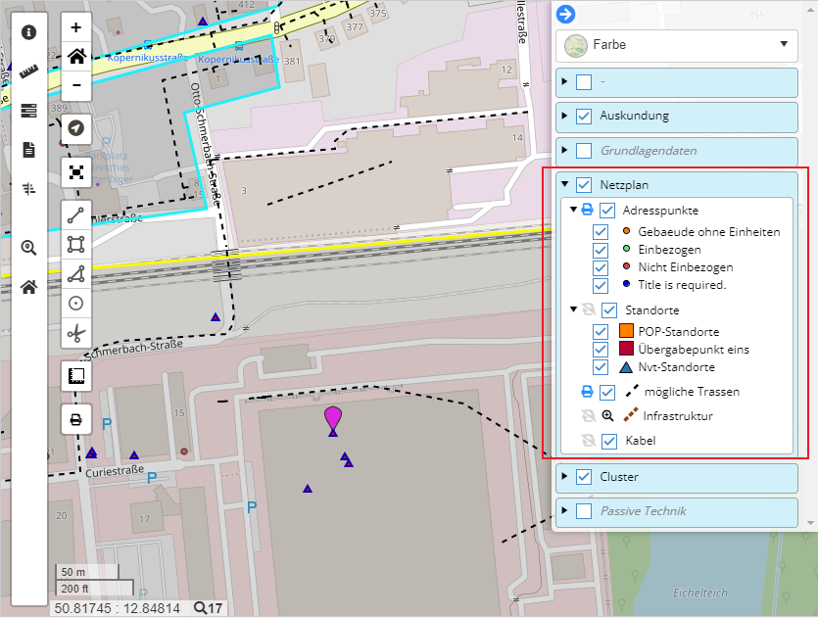The width and height of the screenshot is (818, 618).
Task: Expand the Grundlagendaten group arrow
Action: pyautogui.click(x=564, y=150)
